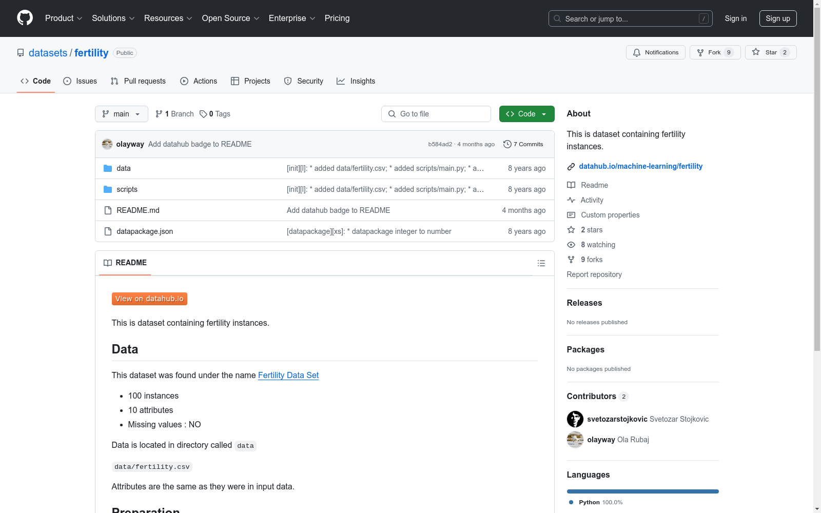The image size is (821, 513).
Task: Open the Pricing link
Action: click(337, 18)
